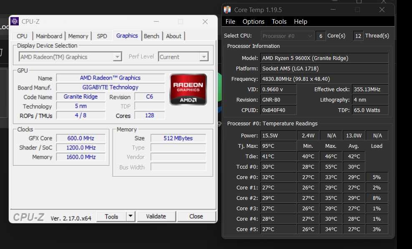Click the Core #0 load 5% value

[x=377, y=177]
